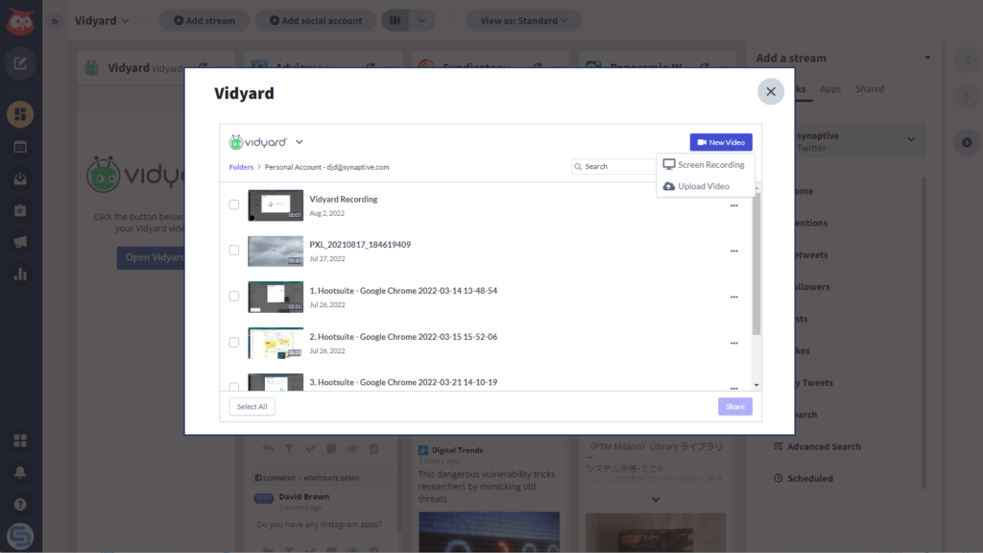Click the filter funnel icon below the modal

pyautogui.click(x=289, y=449)
